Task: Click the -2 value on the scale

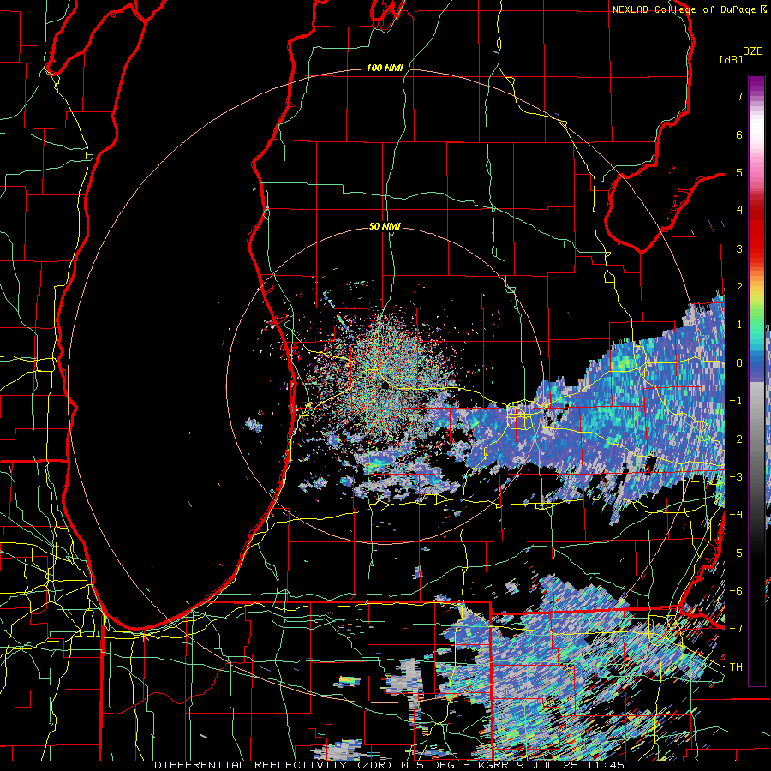Action: [x=736, y=439]
